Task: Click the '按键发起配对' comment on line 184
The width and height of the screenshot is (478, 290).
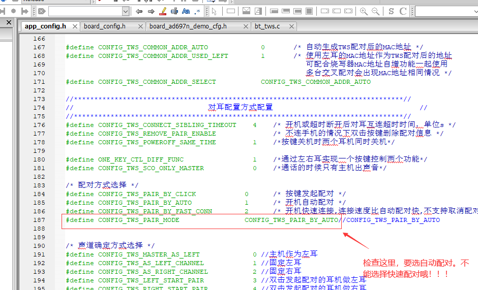Action: (x=309, y=194)
